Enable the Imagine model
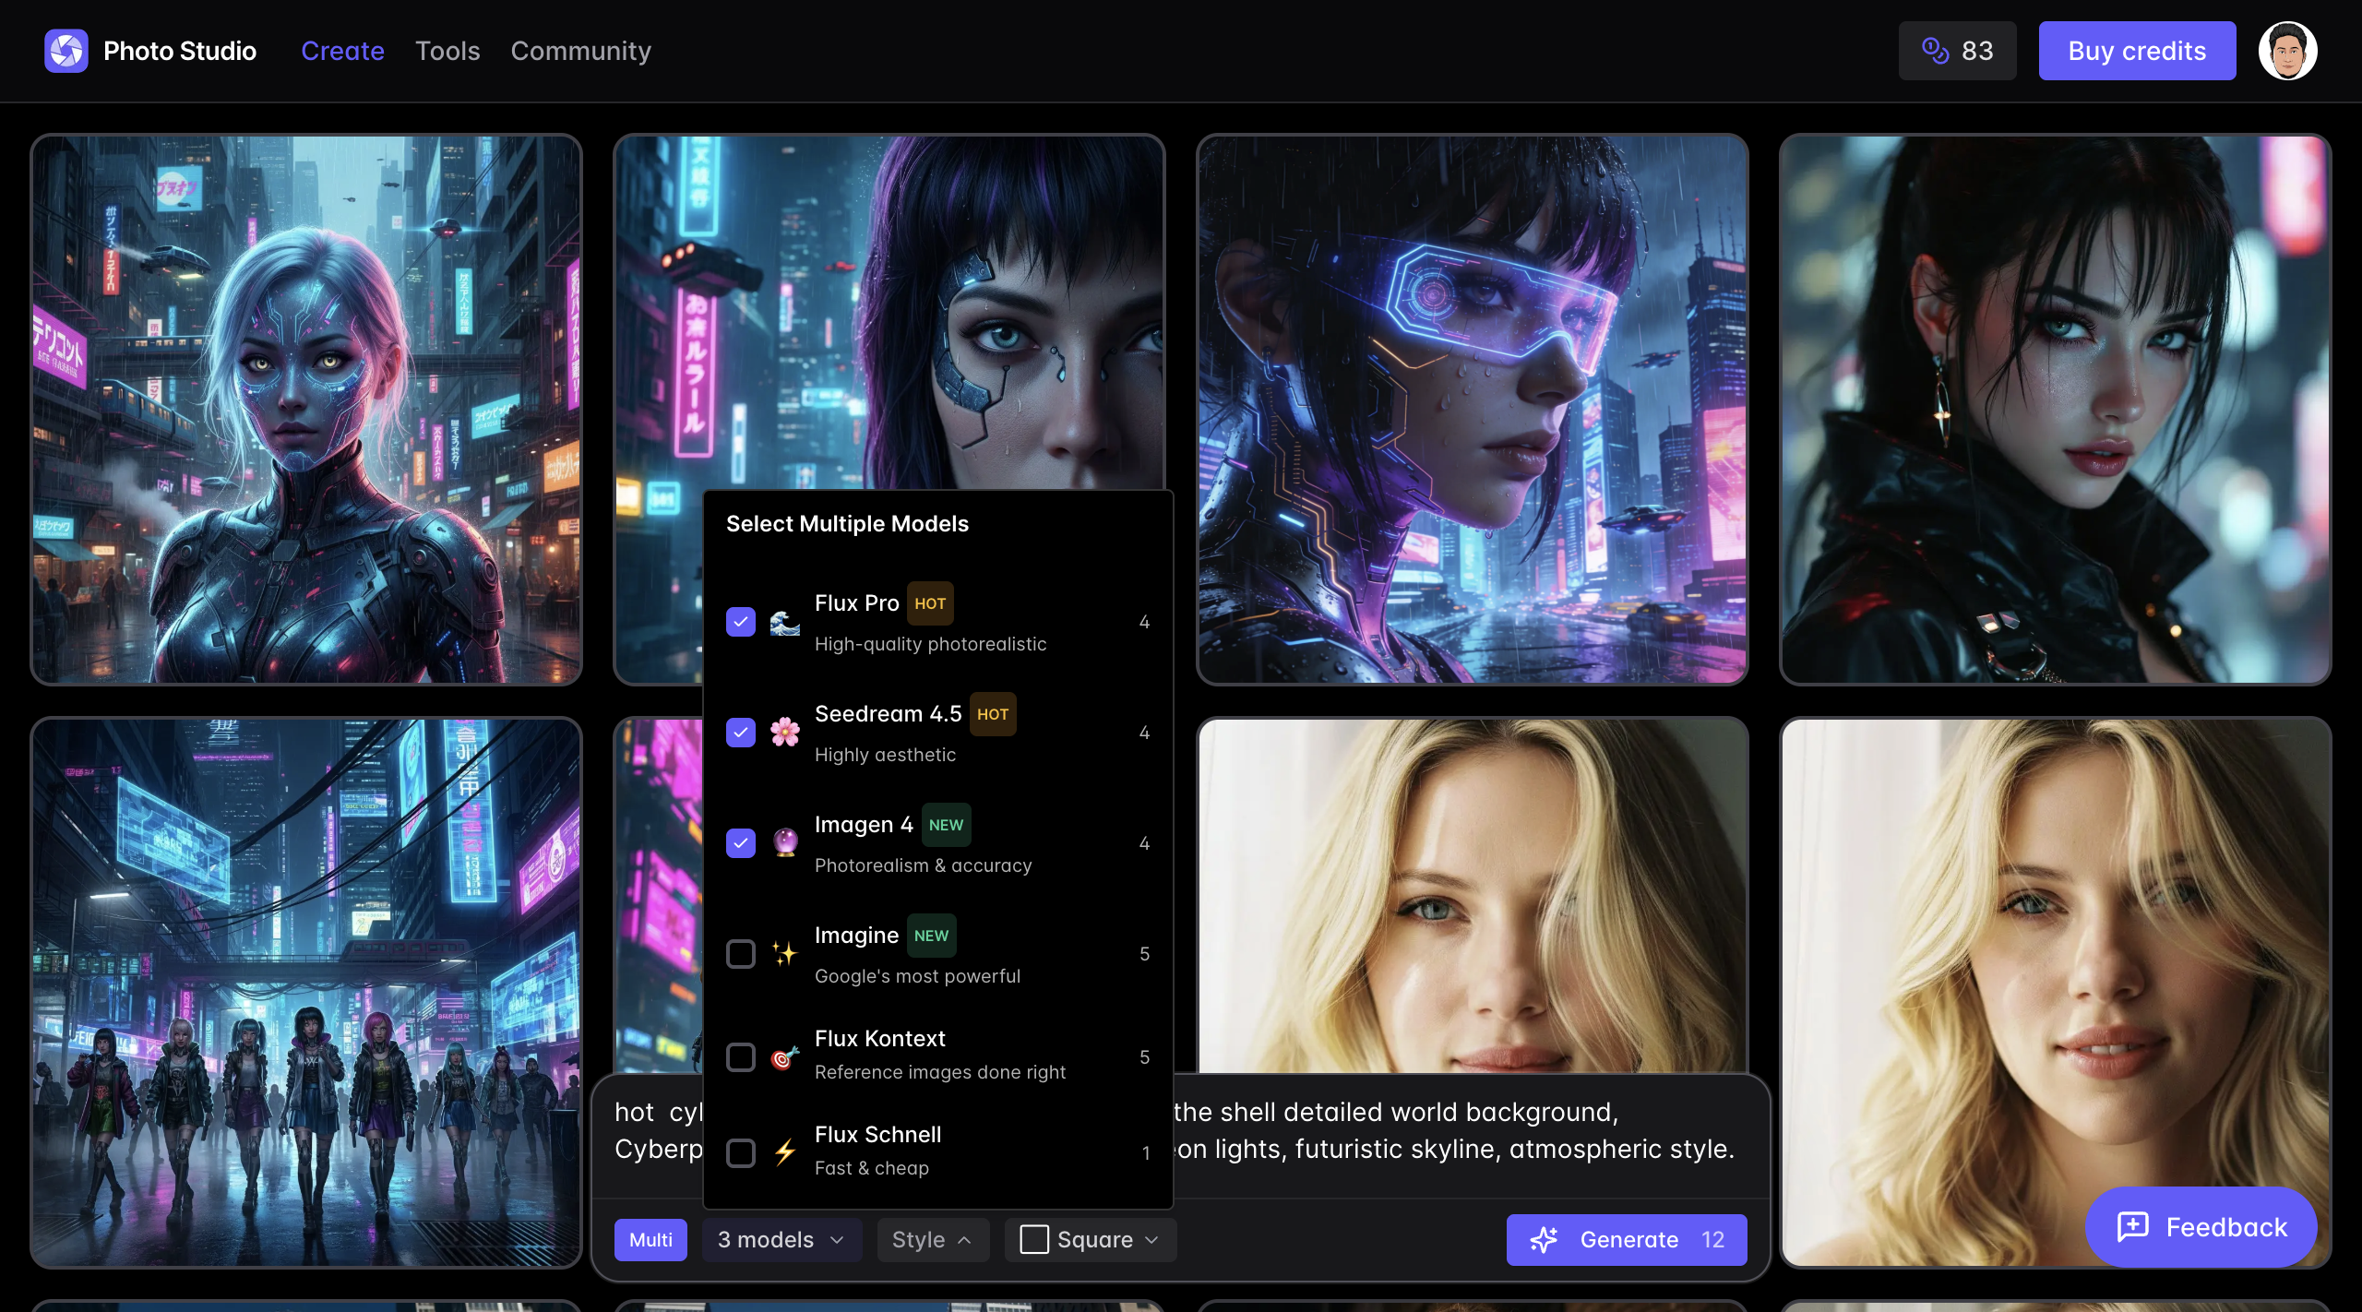This screenshot has width=2362, height=1312. click(x=741, y=955)
